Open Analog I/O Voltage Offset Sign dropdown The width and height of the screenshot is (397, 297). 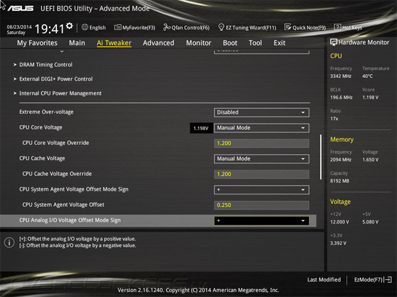(x=262, y=221)
